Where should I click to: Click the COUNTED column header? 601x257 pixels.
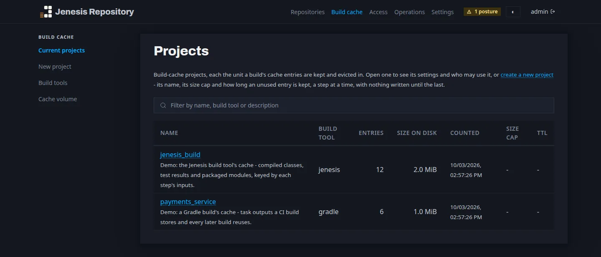pyautogui.click(x=465, y=133)
